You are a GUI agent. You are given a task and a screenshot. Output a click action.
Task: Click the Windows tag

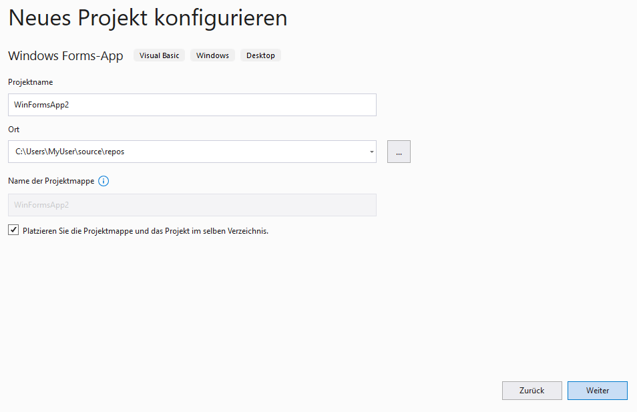[212, 55]
